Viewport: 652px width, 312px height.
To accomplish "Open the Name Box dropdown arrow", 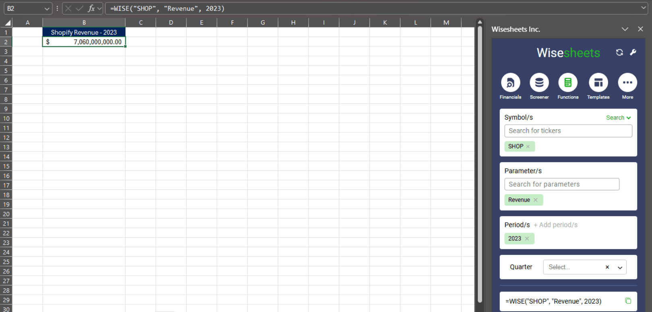I will [x=47, y=8].
